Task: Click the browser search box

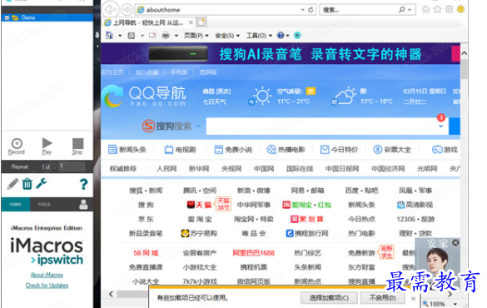Action: coord(359,10)
